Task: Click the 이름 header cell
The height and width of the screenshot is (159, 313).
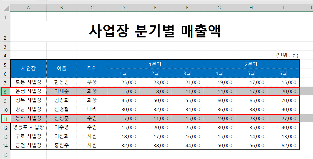Action: pyautogui.click(x=62, y=69)
